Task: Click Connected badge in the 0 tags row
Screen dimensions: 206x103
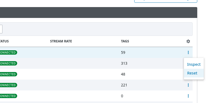Action: coord(8,96)
